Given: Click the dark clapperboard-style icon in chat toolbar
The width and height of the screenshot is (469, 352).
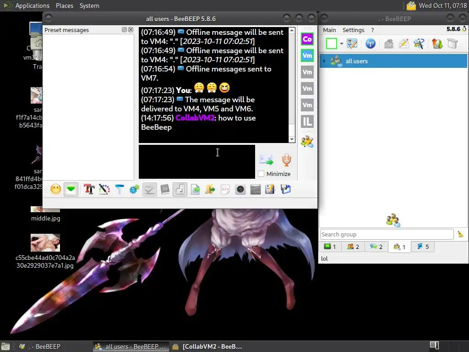Looking at the screenshot, I should (256, 189).
